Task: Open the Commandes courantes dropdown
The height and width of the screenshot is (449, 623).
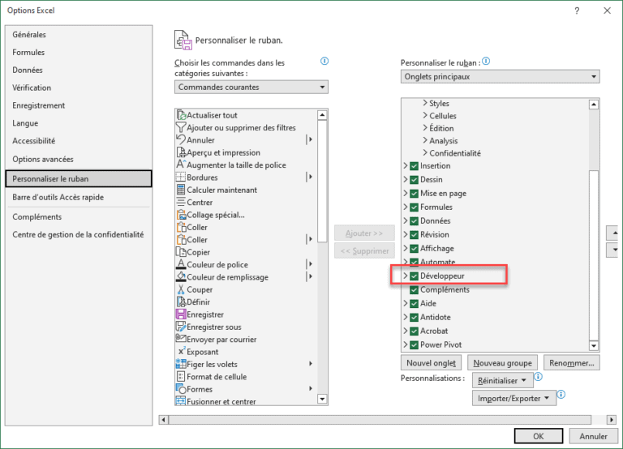Action: point(251,87)
